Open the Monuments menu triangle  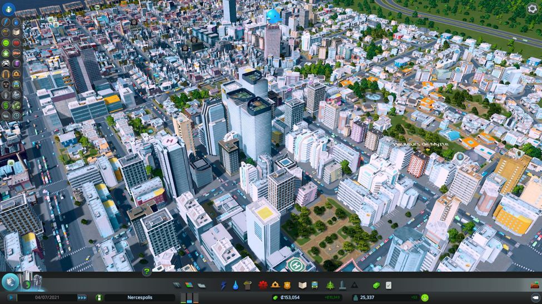[355, 285]
